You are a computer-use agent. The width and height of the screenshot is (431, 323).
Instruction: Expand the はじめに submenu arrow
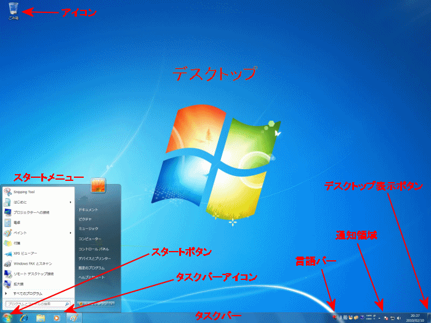tap(70, 202)
